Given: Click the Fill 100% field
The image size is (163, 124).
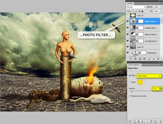Looking at the screenshot, I should [x=156, y=11].
